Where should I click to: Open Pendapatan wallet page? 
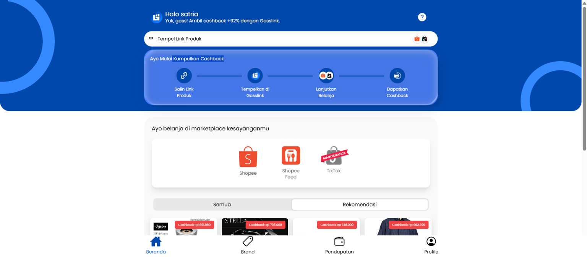tap(339, 245)
